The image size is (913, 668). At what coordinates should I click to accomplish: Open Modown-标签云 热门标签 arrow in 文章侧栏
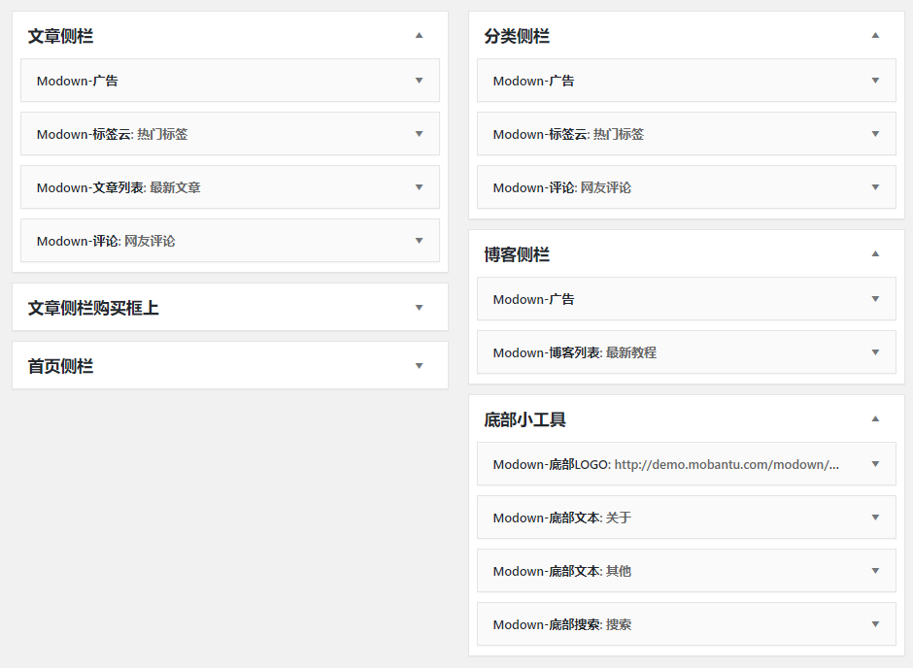pyautogui.click(x=419, y=134)
